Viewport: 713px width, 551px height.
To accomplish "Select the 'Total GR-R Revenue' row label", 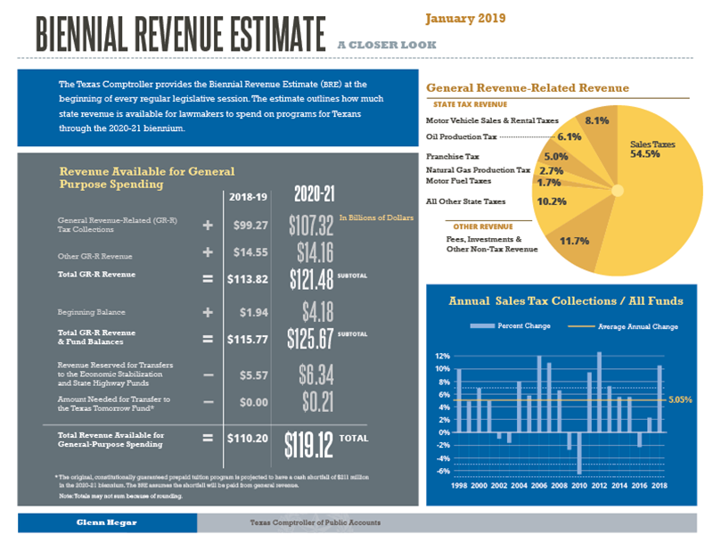I will pyautogui.click(x=96, y=275).
